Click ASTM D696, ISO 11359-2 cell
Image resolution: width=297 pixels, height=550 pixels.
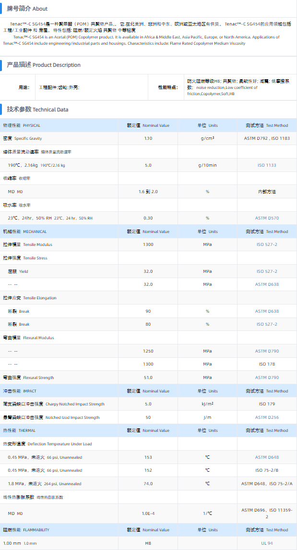point(267,513)
